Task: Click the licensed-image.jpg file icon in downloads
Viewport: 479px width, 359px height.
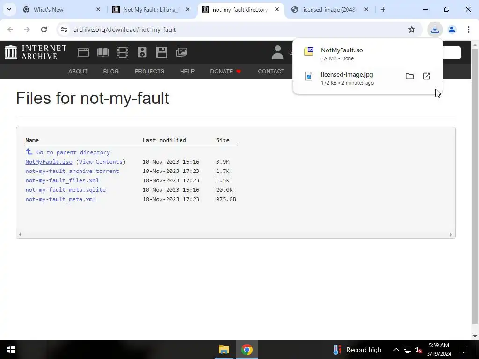Action: [x=309, y=76]
